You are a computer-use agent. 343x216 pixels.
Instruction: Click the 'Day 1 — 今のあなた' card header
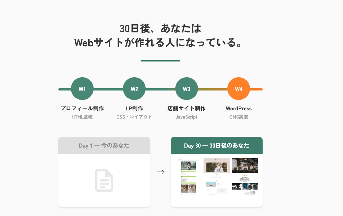click(x=104, y=145)
